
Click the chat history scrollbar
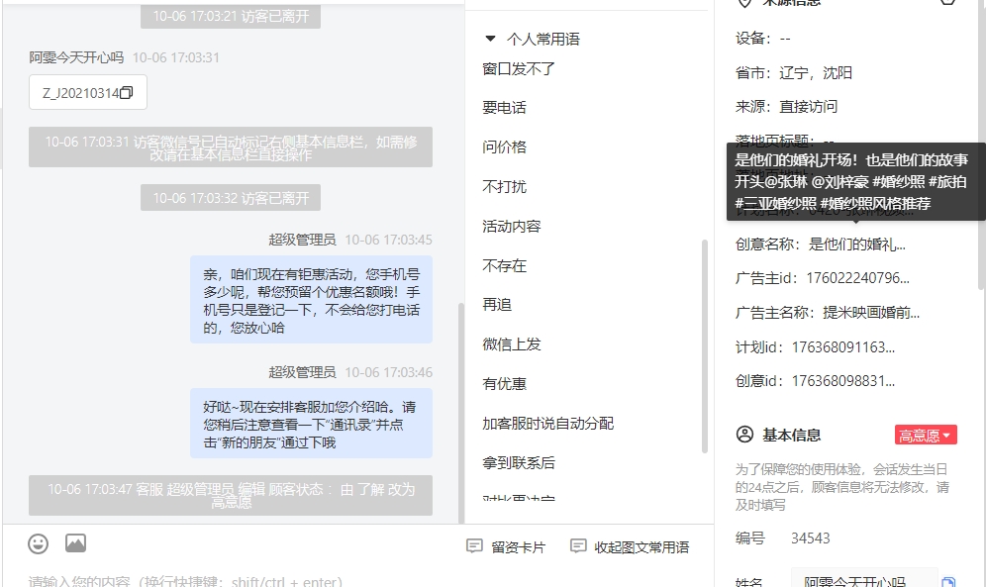pyautogui.click(x=461, y=412)
